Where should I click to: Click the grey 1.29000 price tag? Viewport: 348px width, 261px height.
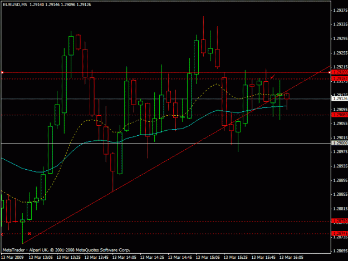340,143
